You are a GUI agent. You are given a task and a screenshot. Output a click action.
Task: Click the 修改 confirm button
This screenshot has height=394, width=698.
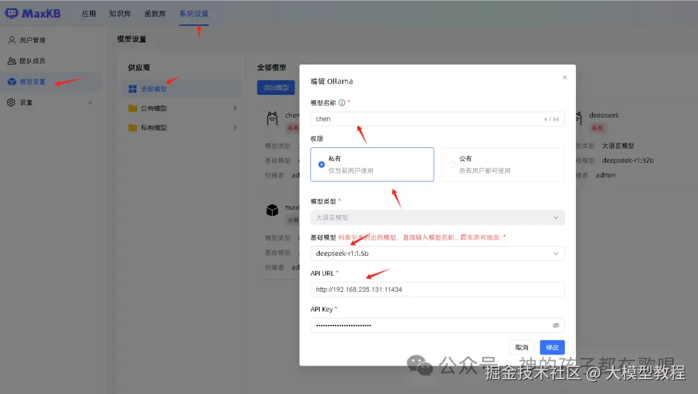pos(552,347)
